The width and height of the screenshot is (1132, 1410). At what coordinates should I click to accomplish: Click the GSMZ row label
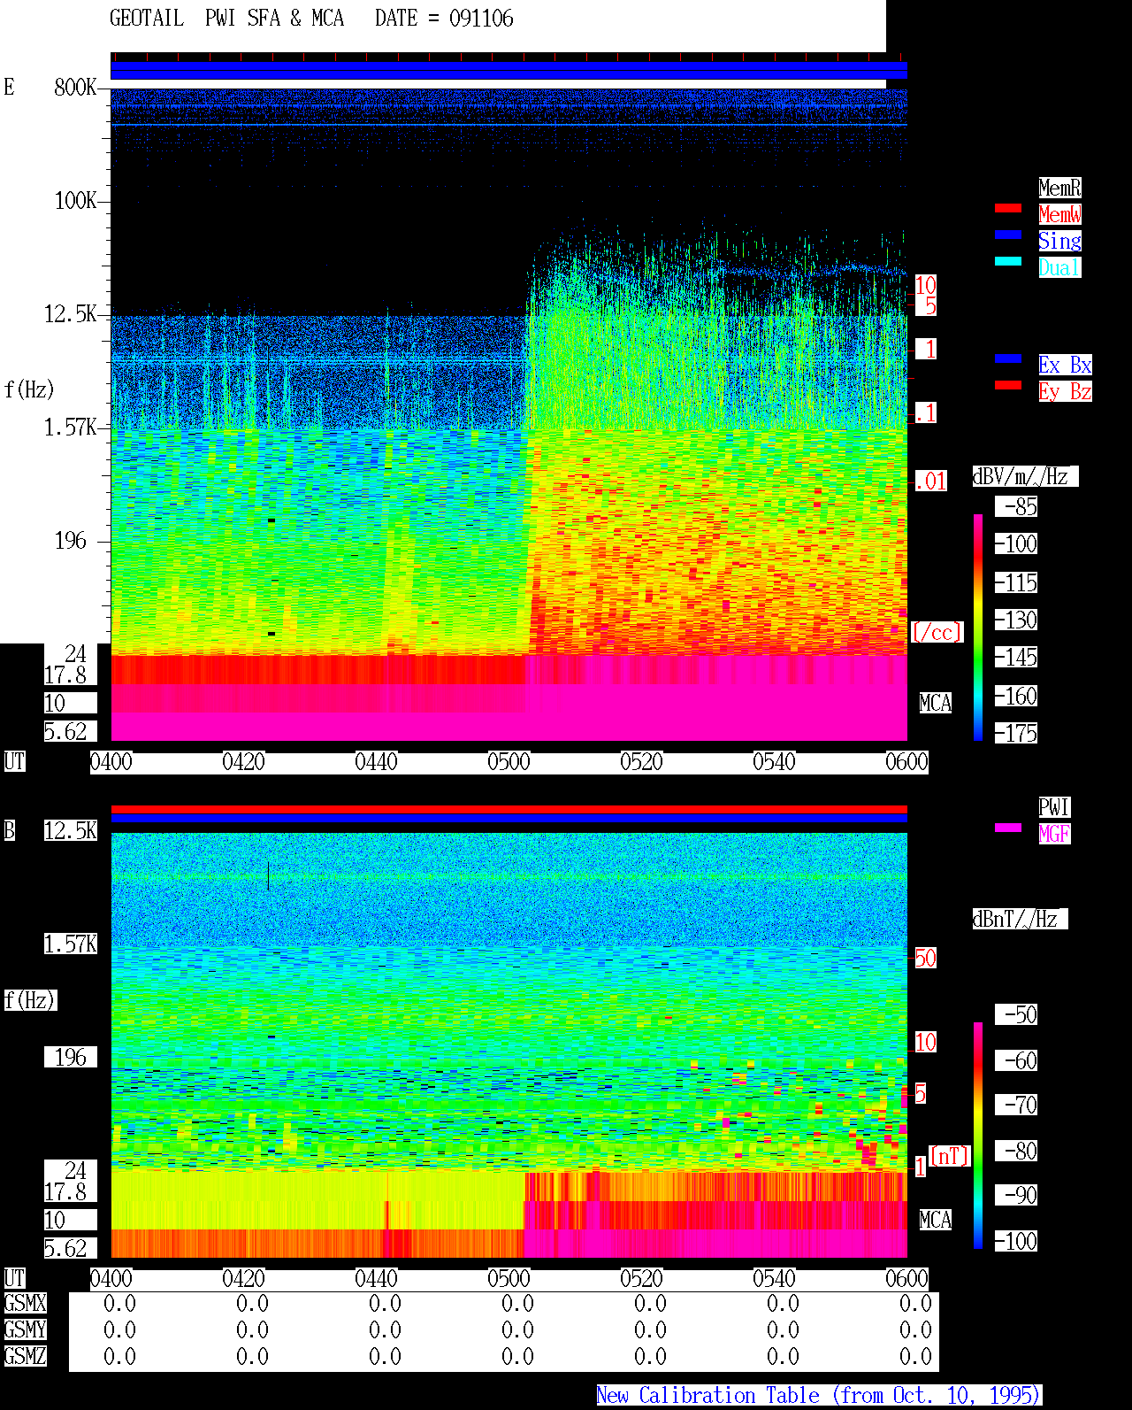tap(25, 1356)
